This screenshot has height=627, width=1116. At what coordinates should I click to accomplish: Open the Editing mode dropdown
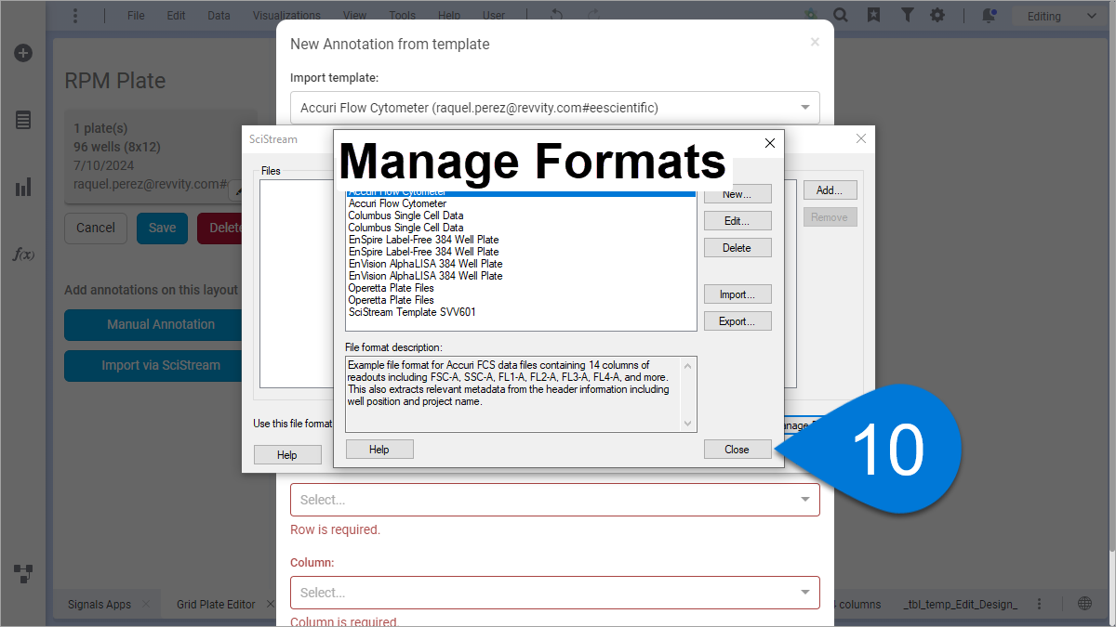pos(1062,16)
